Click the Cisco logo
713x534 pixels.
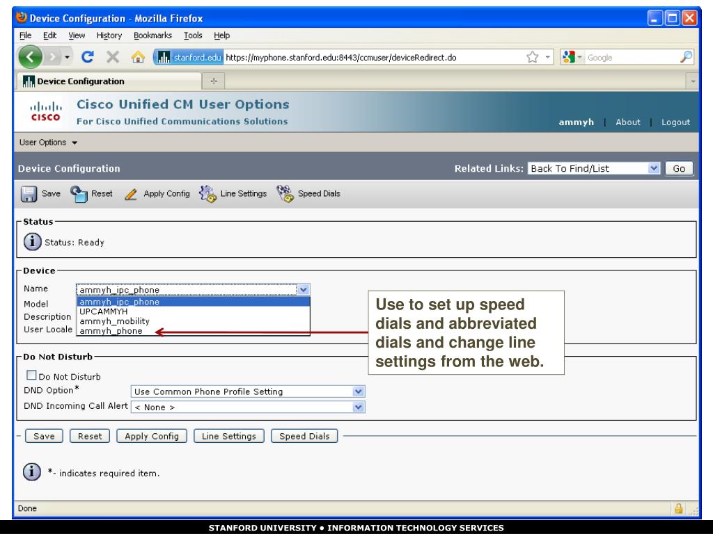(45, 112)
